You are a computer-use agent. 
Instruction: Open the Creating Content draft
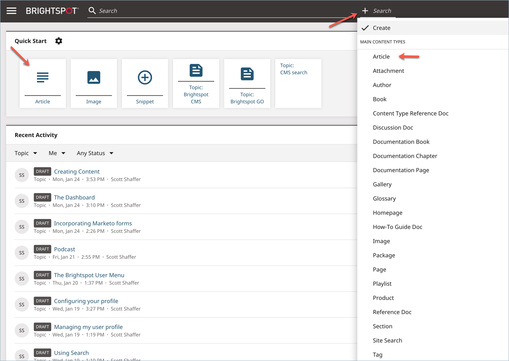coord(77,171)
